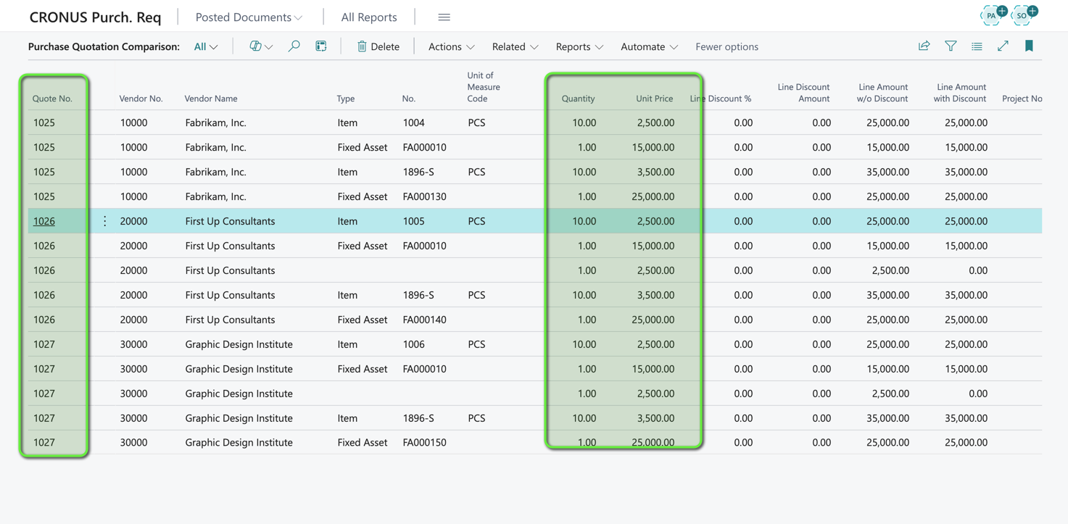
Task: Click Fewer options
Action: (727, 46)
